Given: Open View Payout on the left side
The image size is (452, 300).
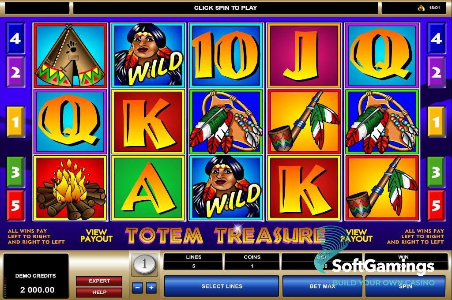Looking at the screenshot, I should coord(96,236).
